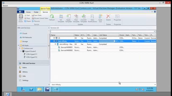Expand the IIS service row
This screenshot has height=96, width=172.
click(x=54, y=38)
